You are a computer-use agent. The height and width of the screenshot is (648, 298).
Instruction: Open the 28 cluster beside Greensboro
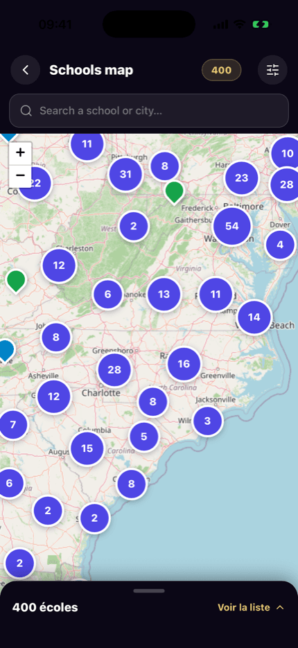[x=114, y=369]
